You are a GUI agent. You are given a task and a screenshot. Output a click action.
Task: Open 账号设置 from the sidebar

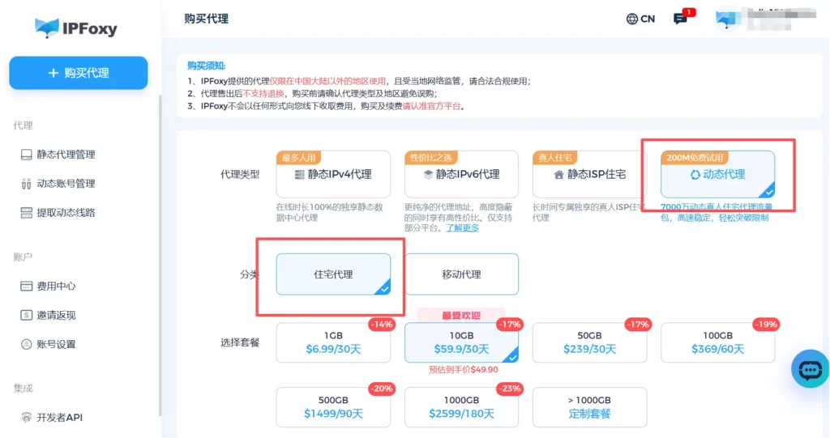[55, 344]
